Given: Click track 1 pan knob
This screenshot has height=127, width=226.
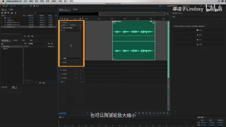Looking at the screenshot, I should pyautogui.click(x=74, y=25).
